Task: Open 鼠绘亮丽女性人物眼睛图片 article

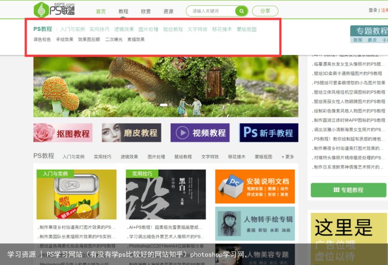Action: coord(349,102)
